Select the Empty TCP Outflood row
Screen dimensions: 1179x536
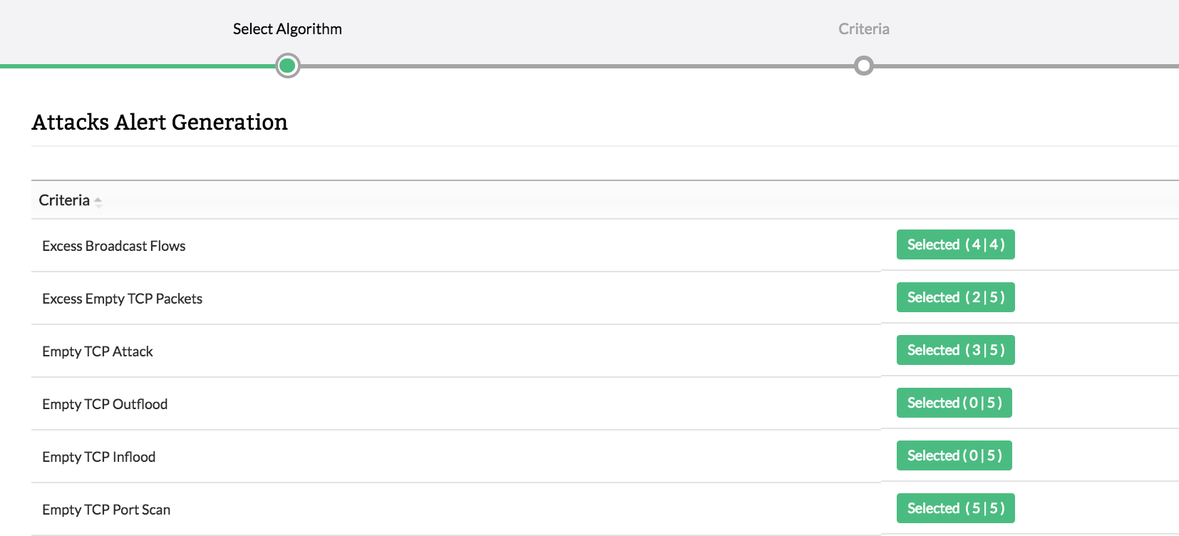[105, 404]
